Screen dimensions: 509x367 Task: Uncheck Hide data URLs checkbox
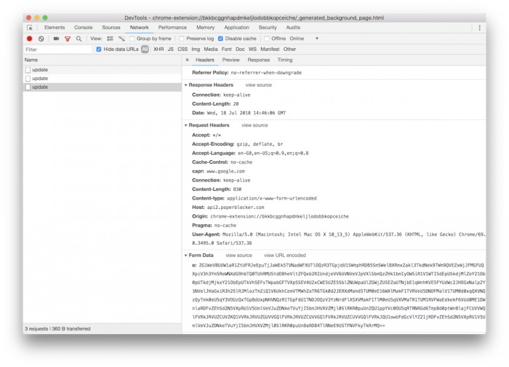coord(99,50)
